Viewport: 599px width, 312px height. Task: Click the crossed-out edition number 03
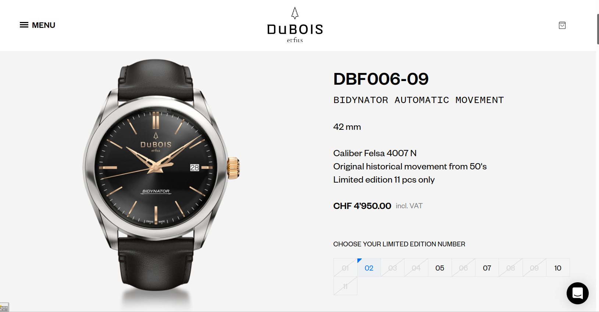coord(392,268)
